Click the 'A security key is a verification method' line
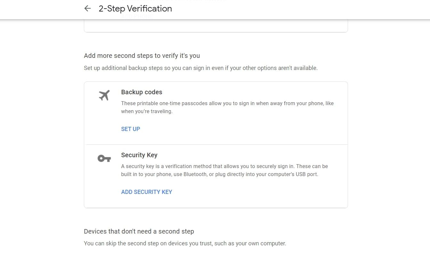Image resolution: width=430 pixels, height=254 pixels. (x=224, y=166)
